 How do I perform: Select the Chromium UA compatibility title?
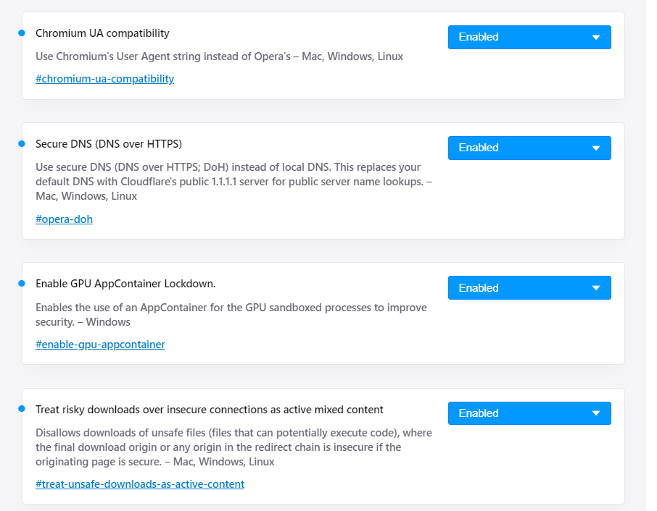(x=102, y=33)
